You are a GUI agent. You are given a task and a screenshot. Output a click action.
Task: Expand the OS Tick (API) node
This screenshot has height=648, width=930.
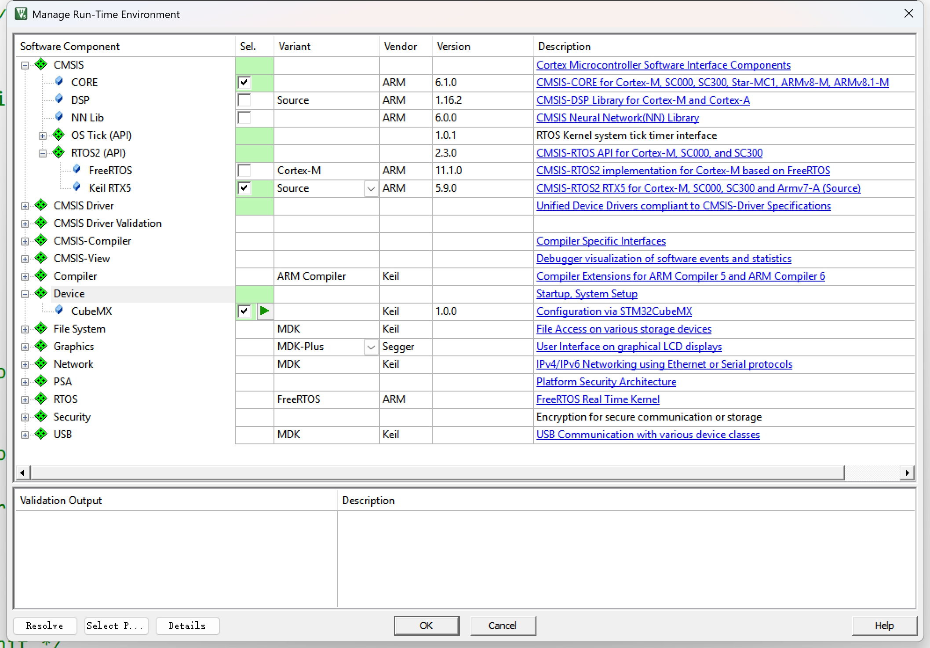click(x=43, y=135)
